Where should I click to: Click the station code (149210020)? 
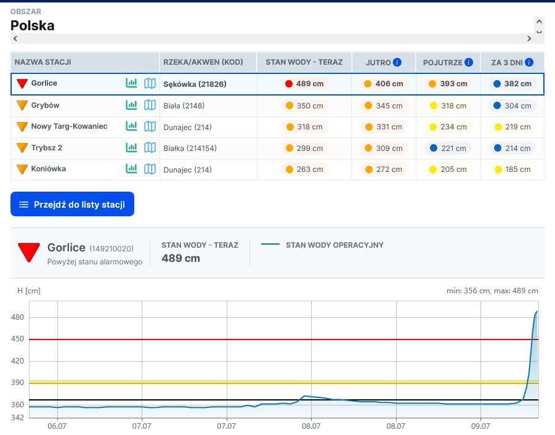tap(111, 249)
